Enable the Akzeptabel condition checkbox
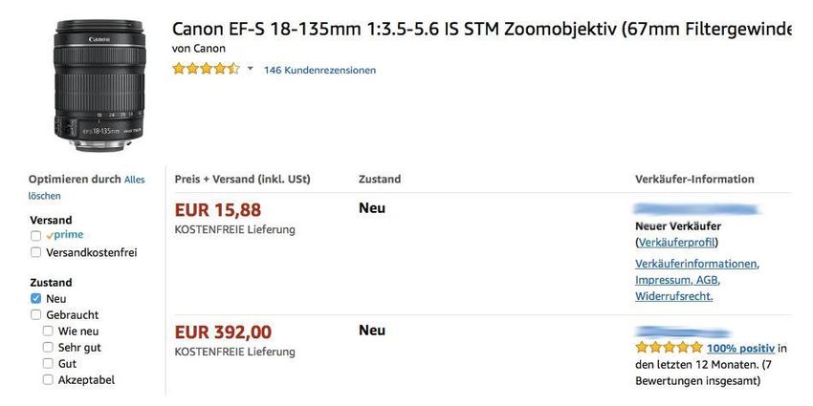Screen dimensions: 813x406 pos(48,380)
